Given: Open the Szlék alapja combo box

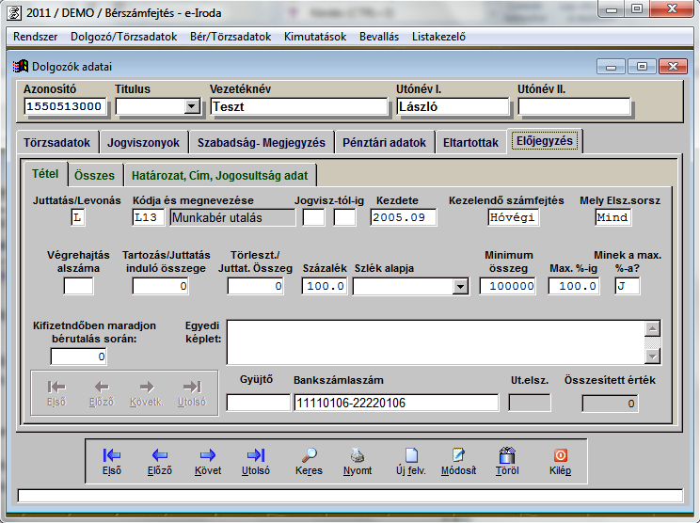Looking at the screenshot, I should [x=460, y=287].
